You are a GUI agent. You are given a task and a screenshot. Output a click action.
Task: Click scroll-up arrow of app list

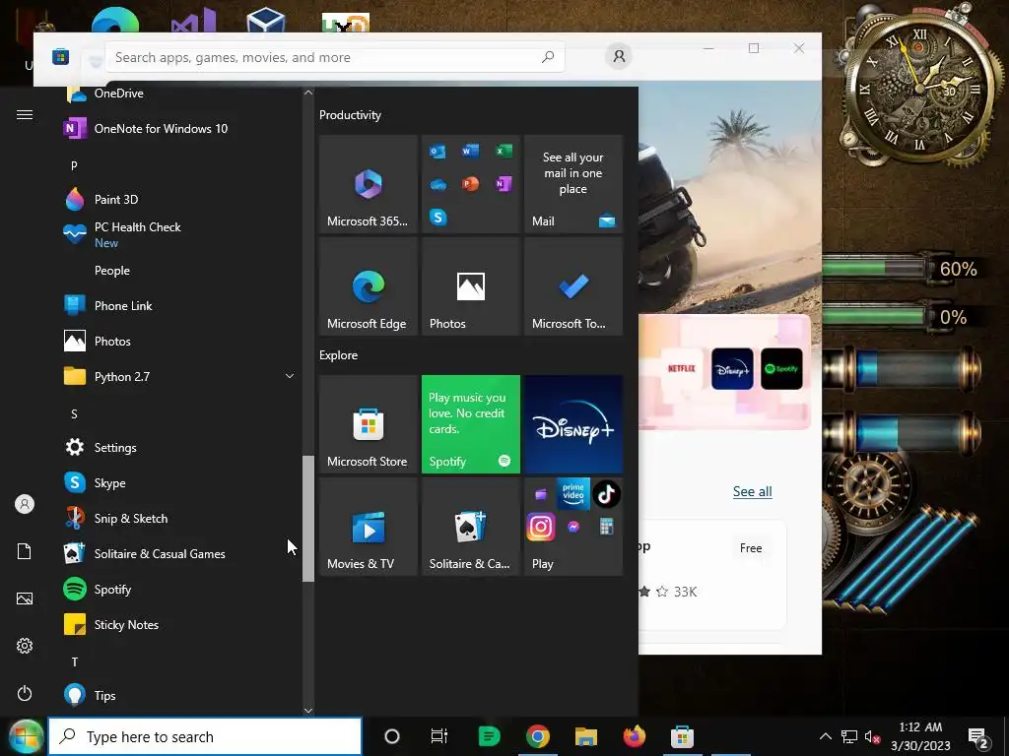click(x=308, y=93)
